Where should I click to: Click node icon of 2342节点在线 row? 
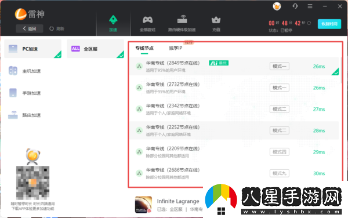point(139,109)
